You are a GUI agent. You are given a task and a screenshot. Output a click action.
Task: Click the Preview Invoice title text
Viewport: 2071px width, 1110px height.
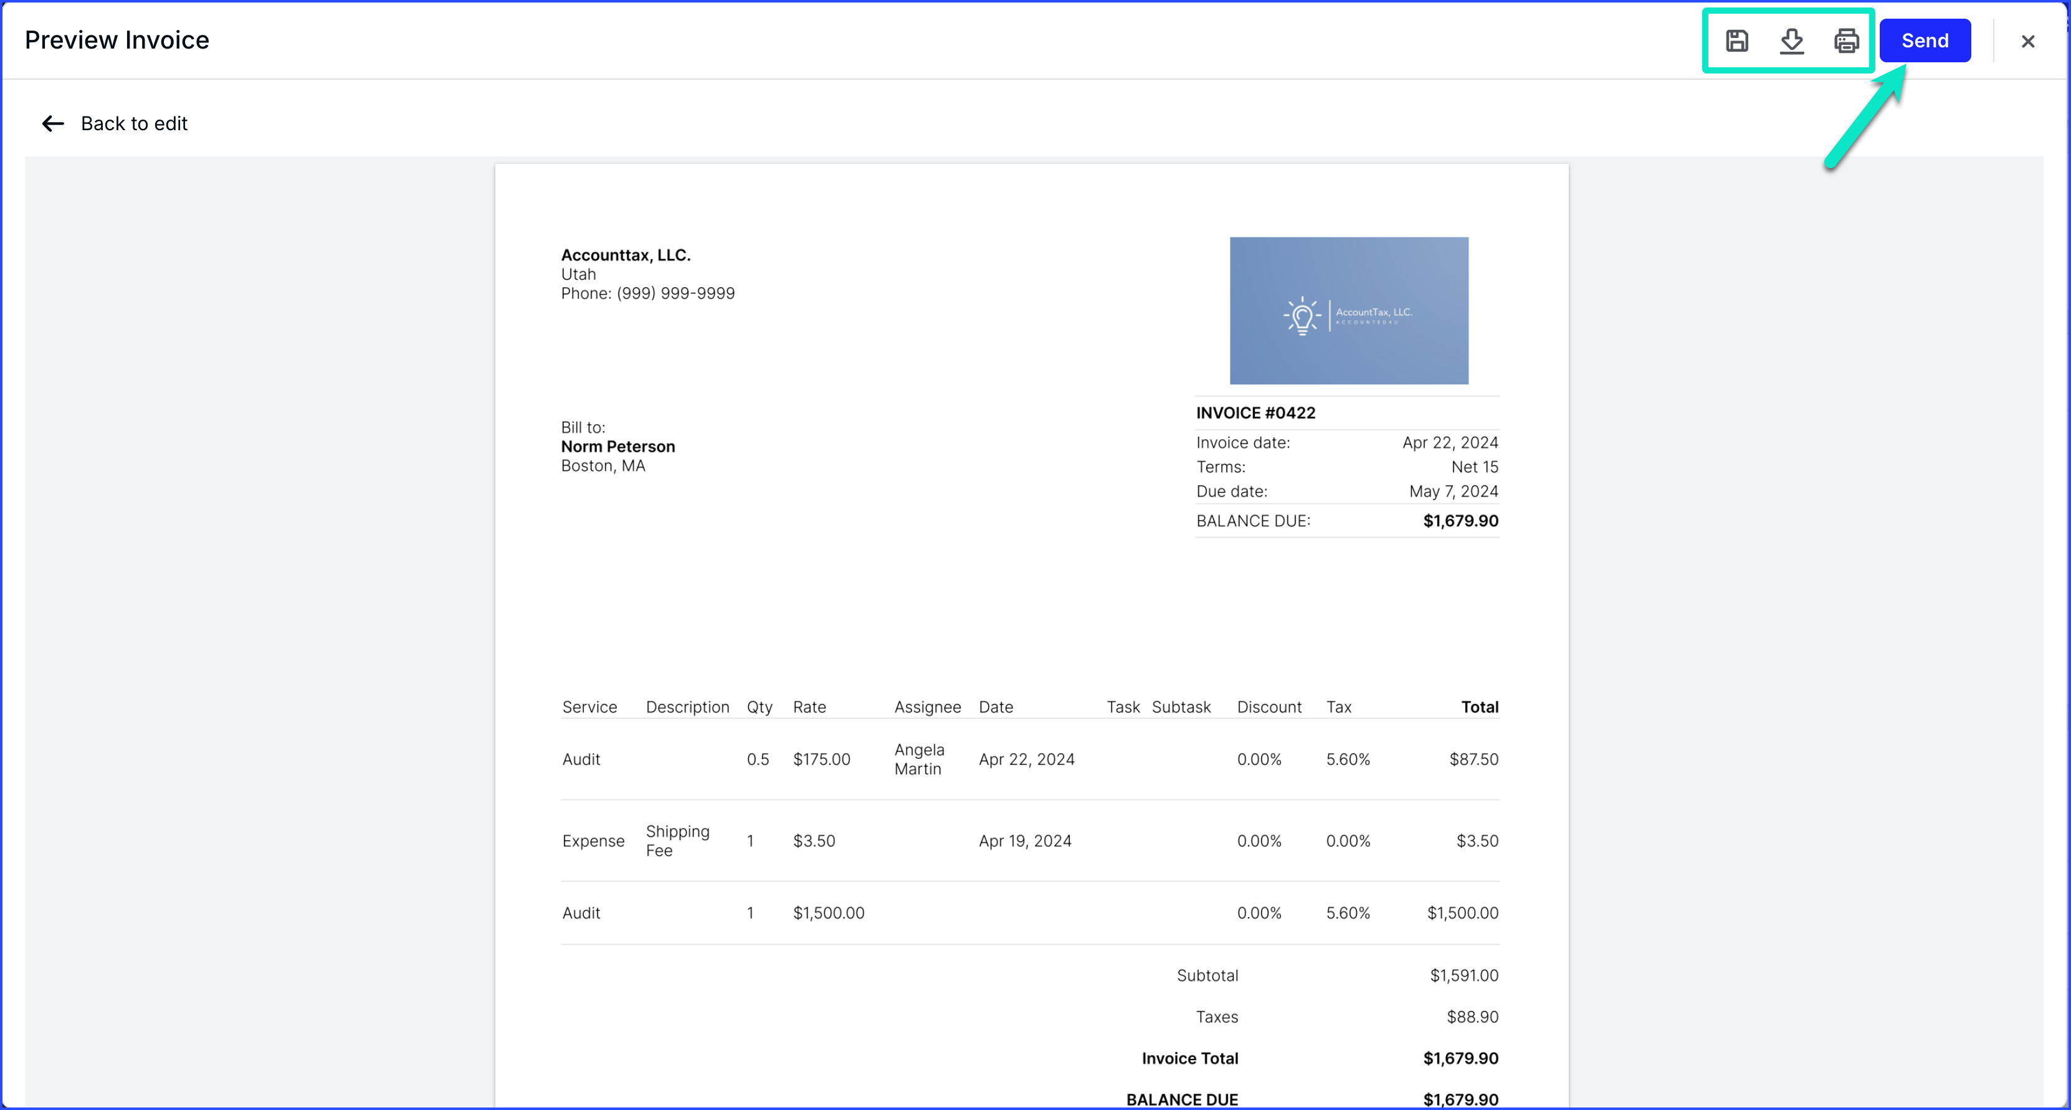[x=117, y=40]
